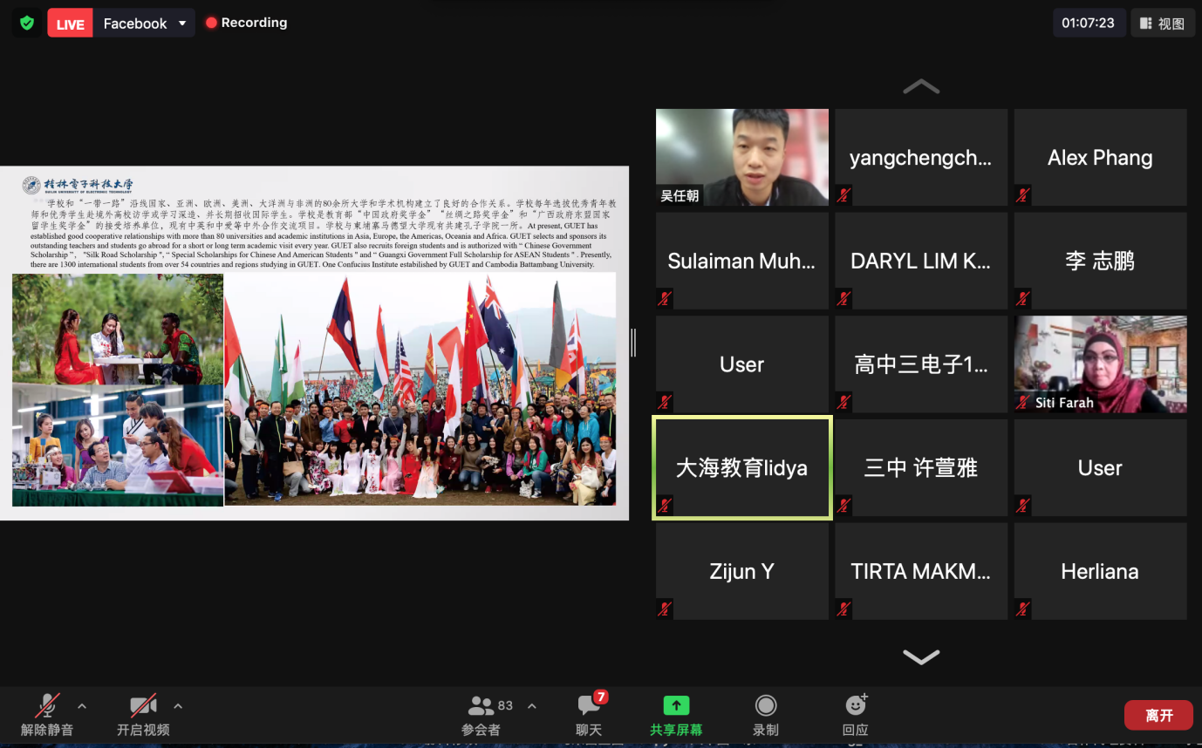Open the participants (参会者) list

tap(482, 706)
